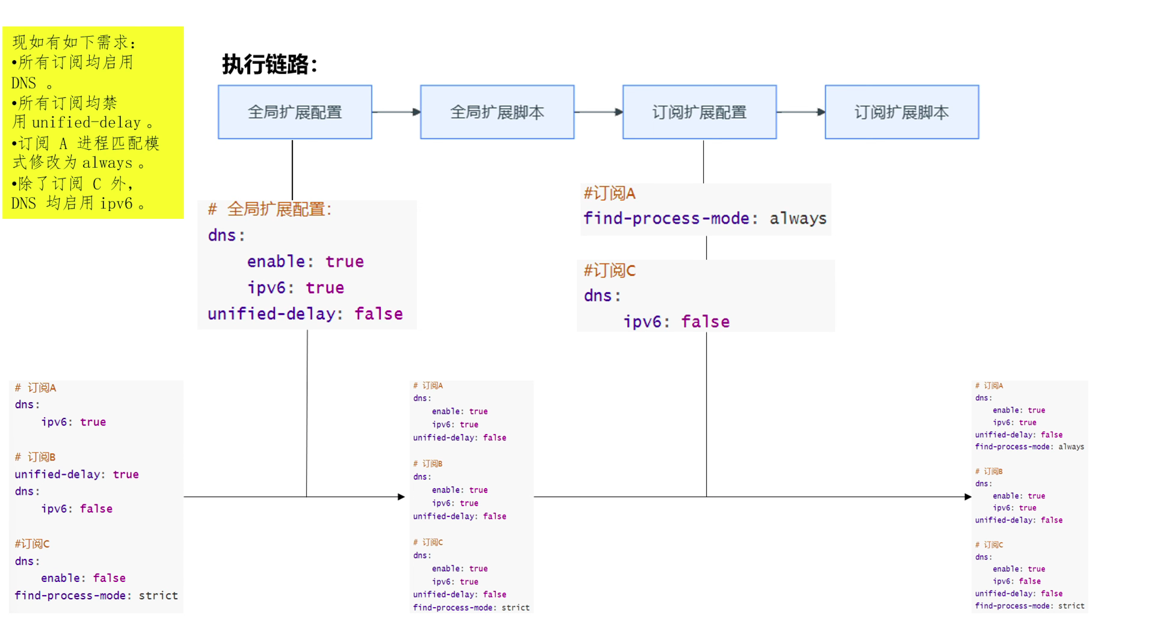Click the '# 全局扩展配置:' comment in the large snippet
1155x630 pixels.
(269, 209)
